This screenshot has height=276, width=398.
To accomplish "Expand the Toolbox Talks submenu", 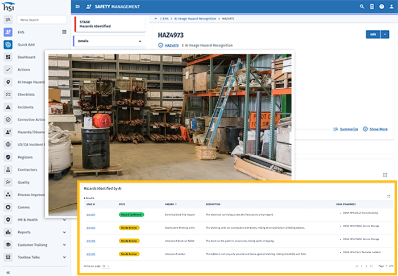I will tap(64, 257).
